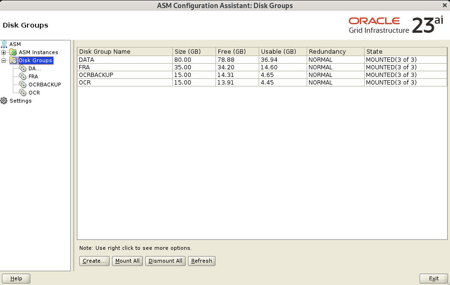Sort by Usable (GB) column header
This screenshot has width=450, height=285.
[283, 51]
